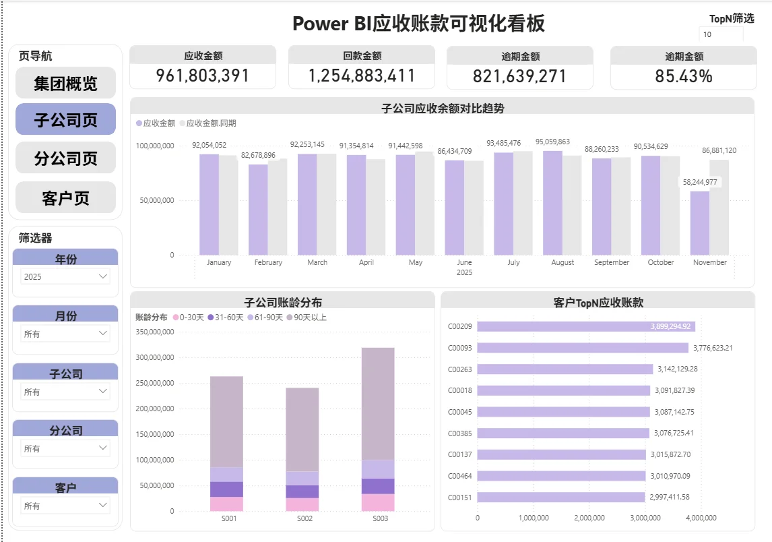Click the 逾期金额 card value 821,639,271
Screen dimensions: 772x542
pyautogui.click(x=519, y=76)
